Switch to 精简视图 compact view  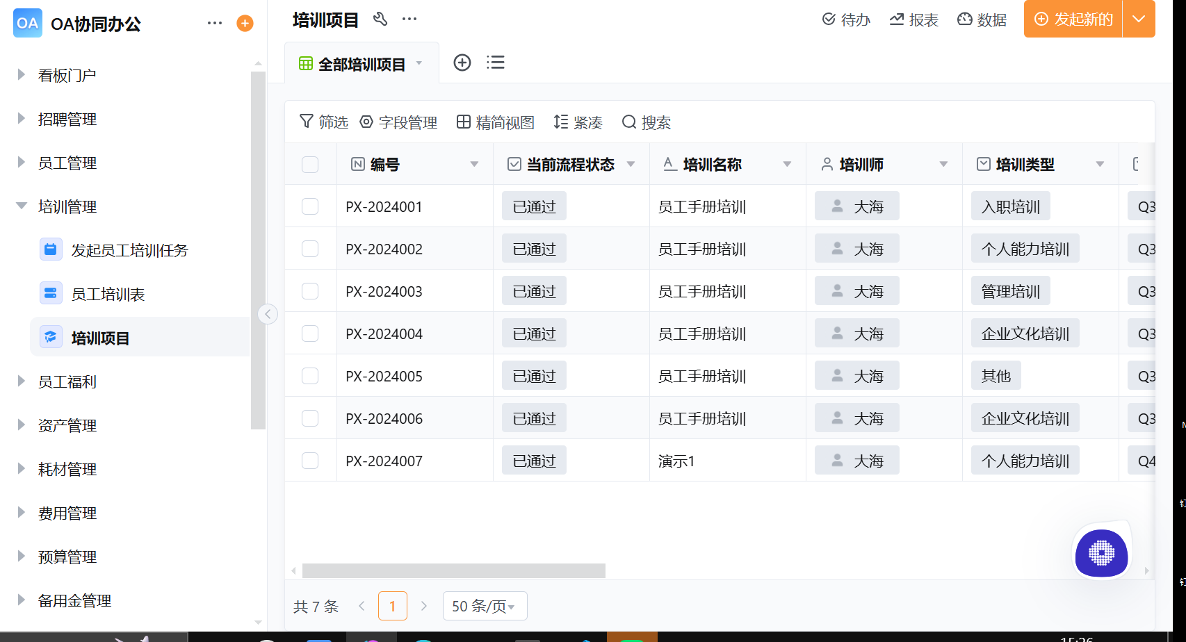[x=494, y=122]
